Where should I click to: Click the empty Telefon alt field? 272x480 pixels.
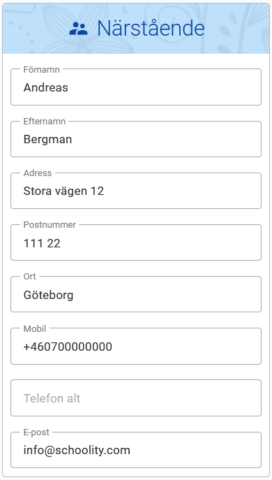pyautogui.click(x=136, y=398)
